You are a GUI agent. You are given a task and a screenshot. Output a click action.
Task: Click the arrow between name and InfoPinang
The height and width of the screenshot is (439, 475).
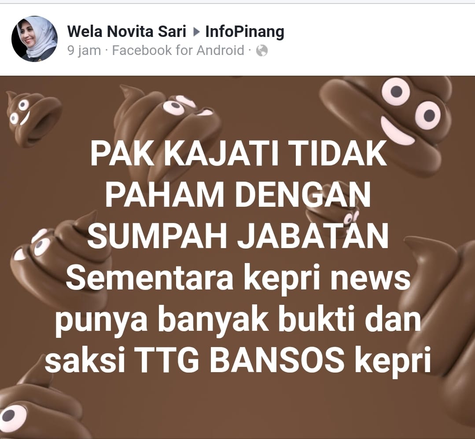tap(196, 32)
